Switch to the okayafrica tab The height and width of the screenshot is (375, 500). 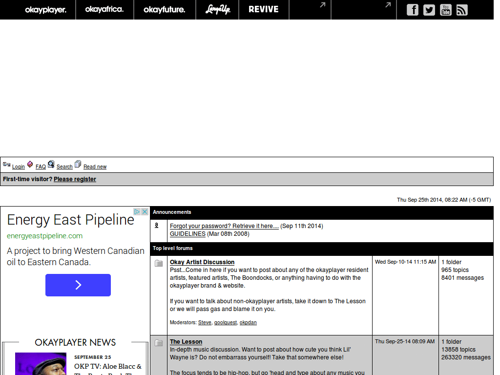[x=104, y=10]
